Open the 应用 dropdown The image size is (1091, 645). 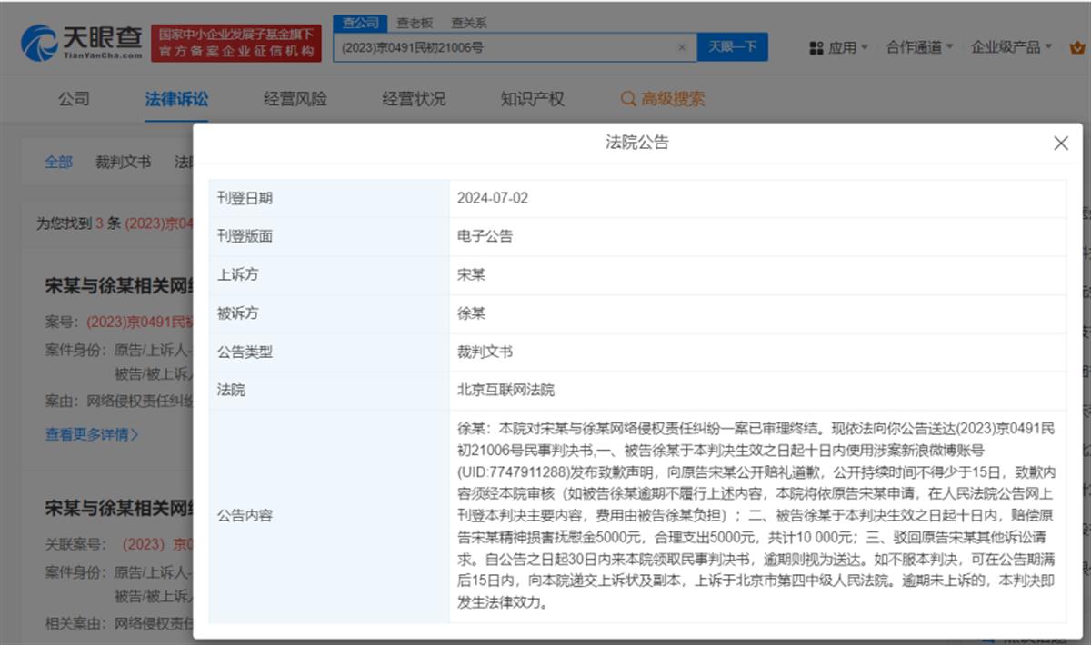(x=844, y=47)
